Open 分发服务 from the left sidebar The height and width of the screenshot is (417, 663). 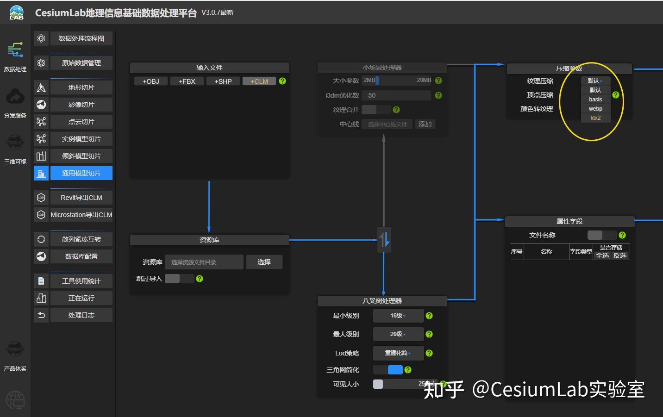coord(15,101)
